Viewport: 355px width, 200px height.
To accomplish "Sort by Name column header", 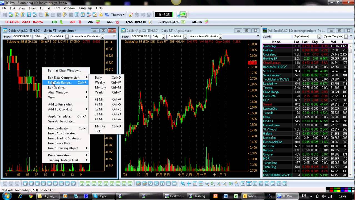I will point(276,42).
